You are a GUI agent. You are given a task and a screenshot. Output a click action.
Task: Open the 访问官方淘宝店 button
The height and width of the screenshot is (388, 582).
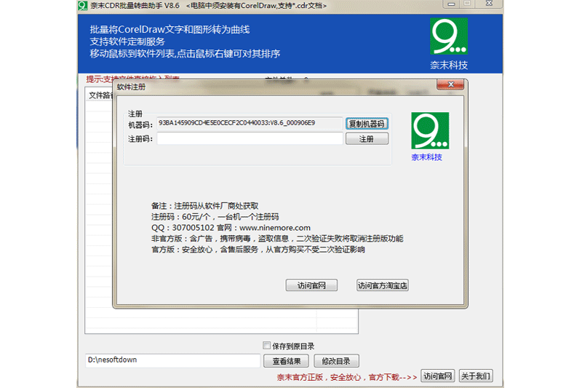pos(382,285)
